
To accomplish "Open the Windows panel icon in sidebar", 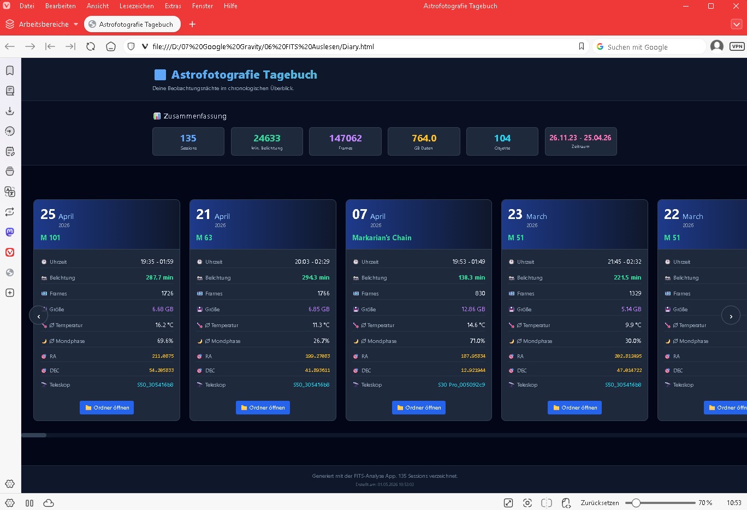I will pos(10,171).
